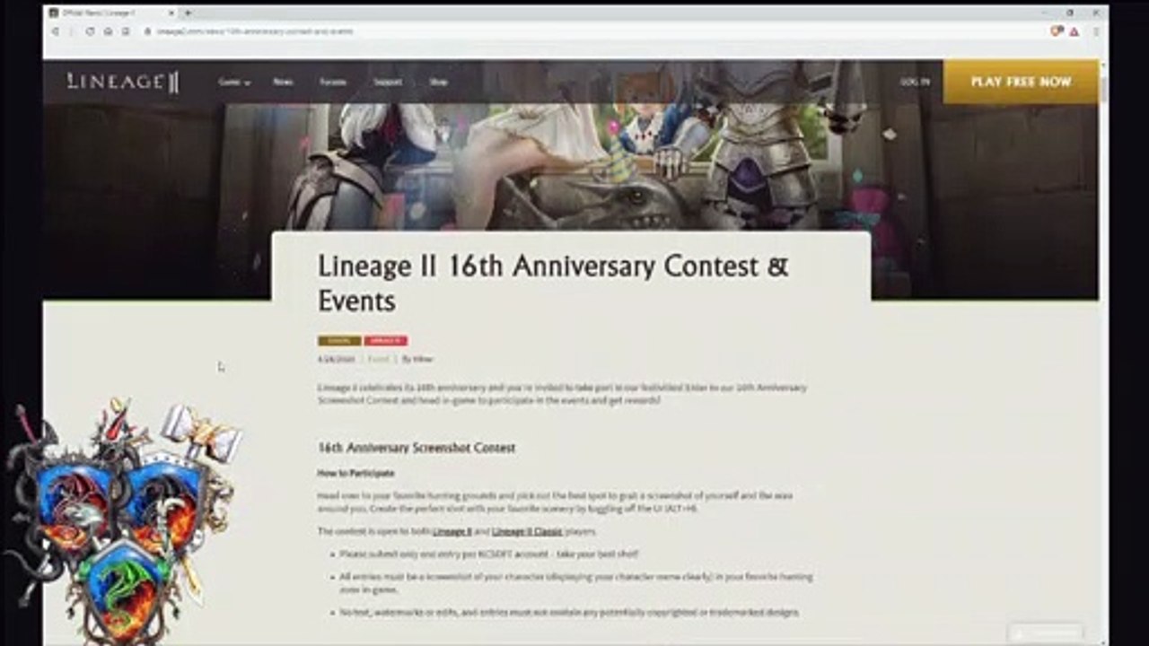Open the Forums menu item

click(333, 82)
